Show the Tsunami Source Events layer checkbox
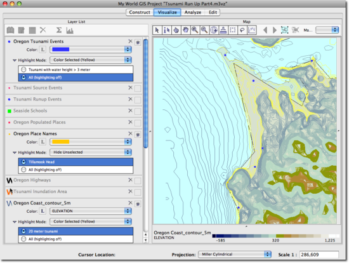349x263 pixels. point(138,88)
